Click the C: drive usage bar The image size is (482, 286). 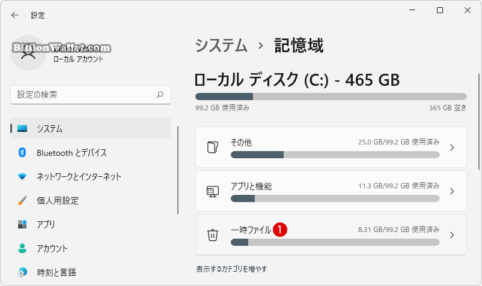click(x=331, y=97)
